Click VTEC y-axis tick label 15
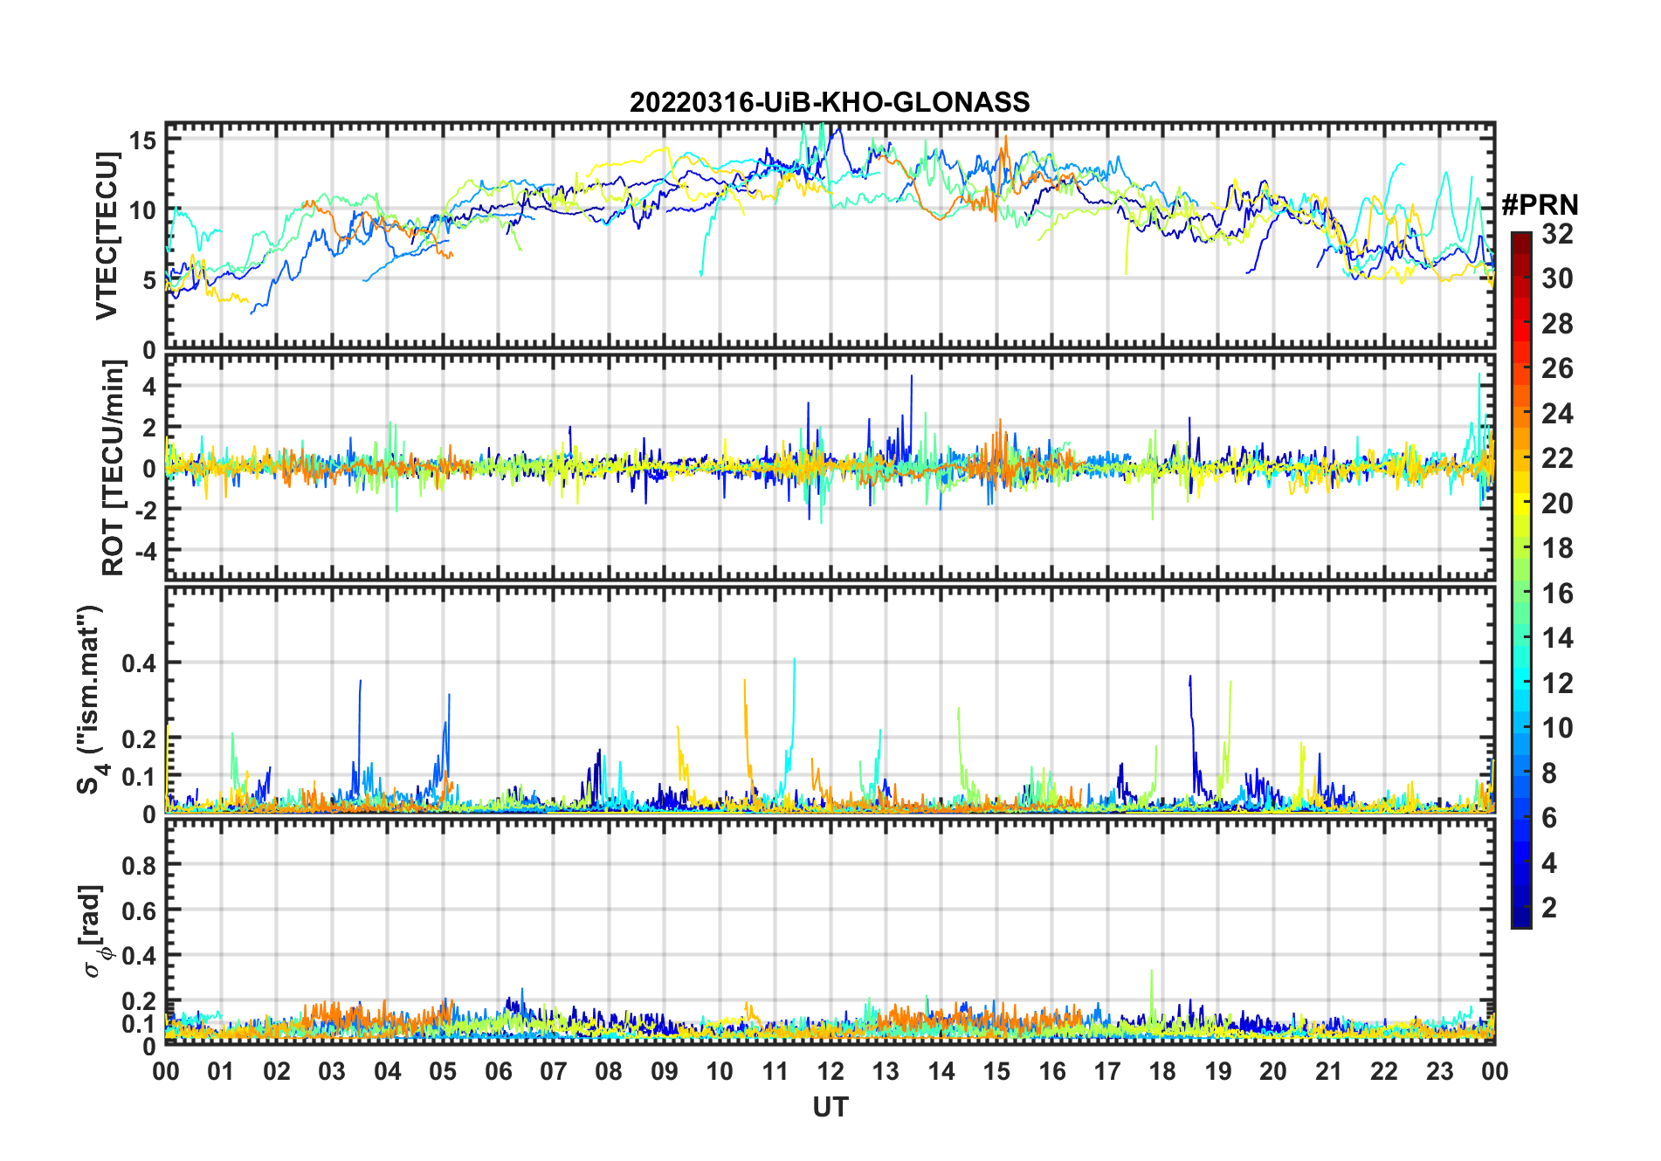The height and width of the screenshot is (1161, 1661). pos(143,140)
